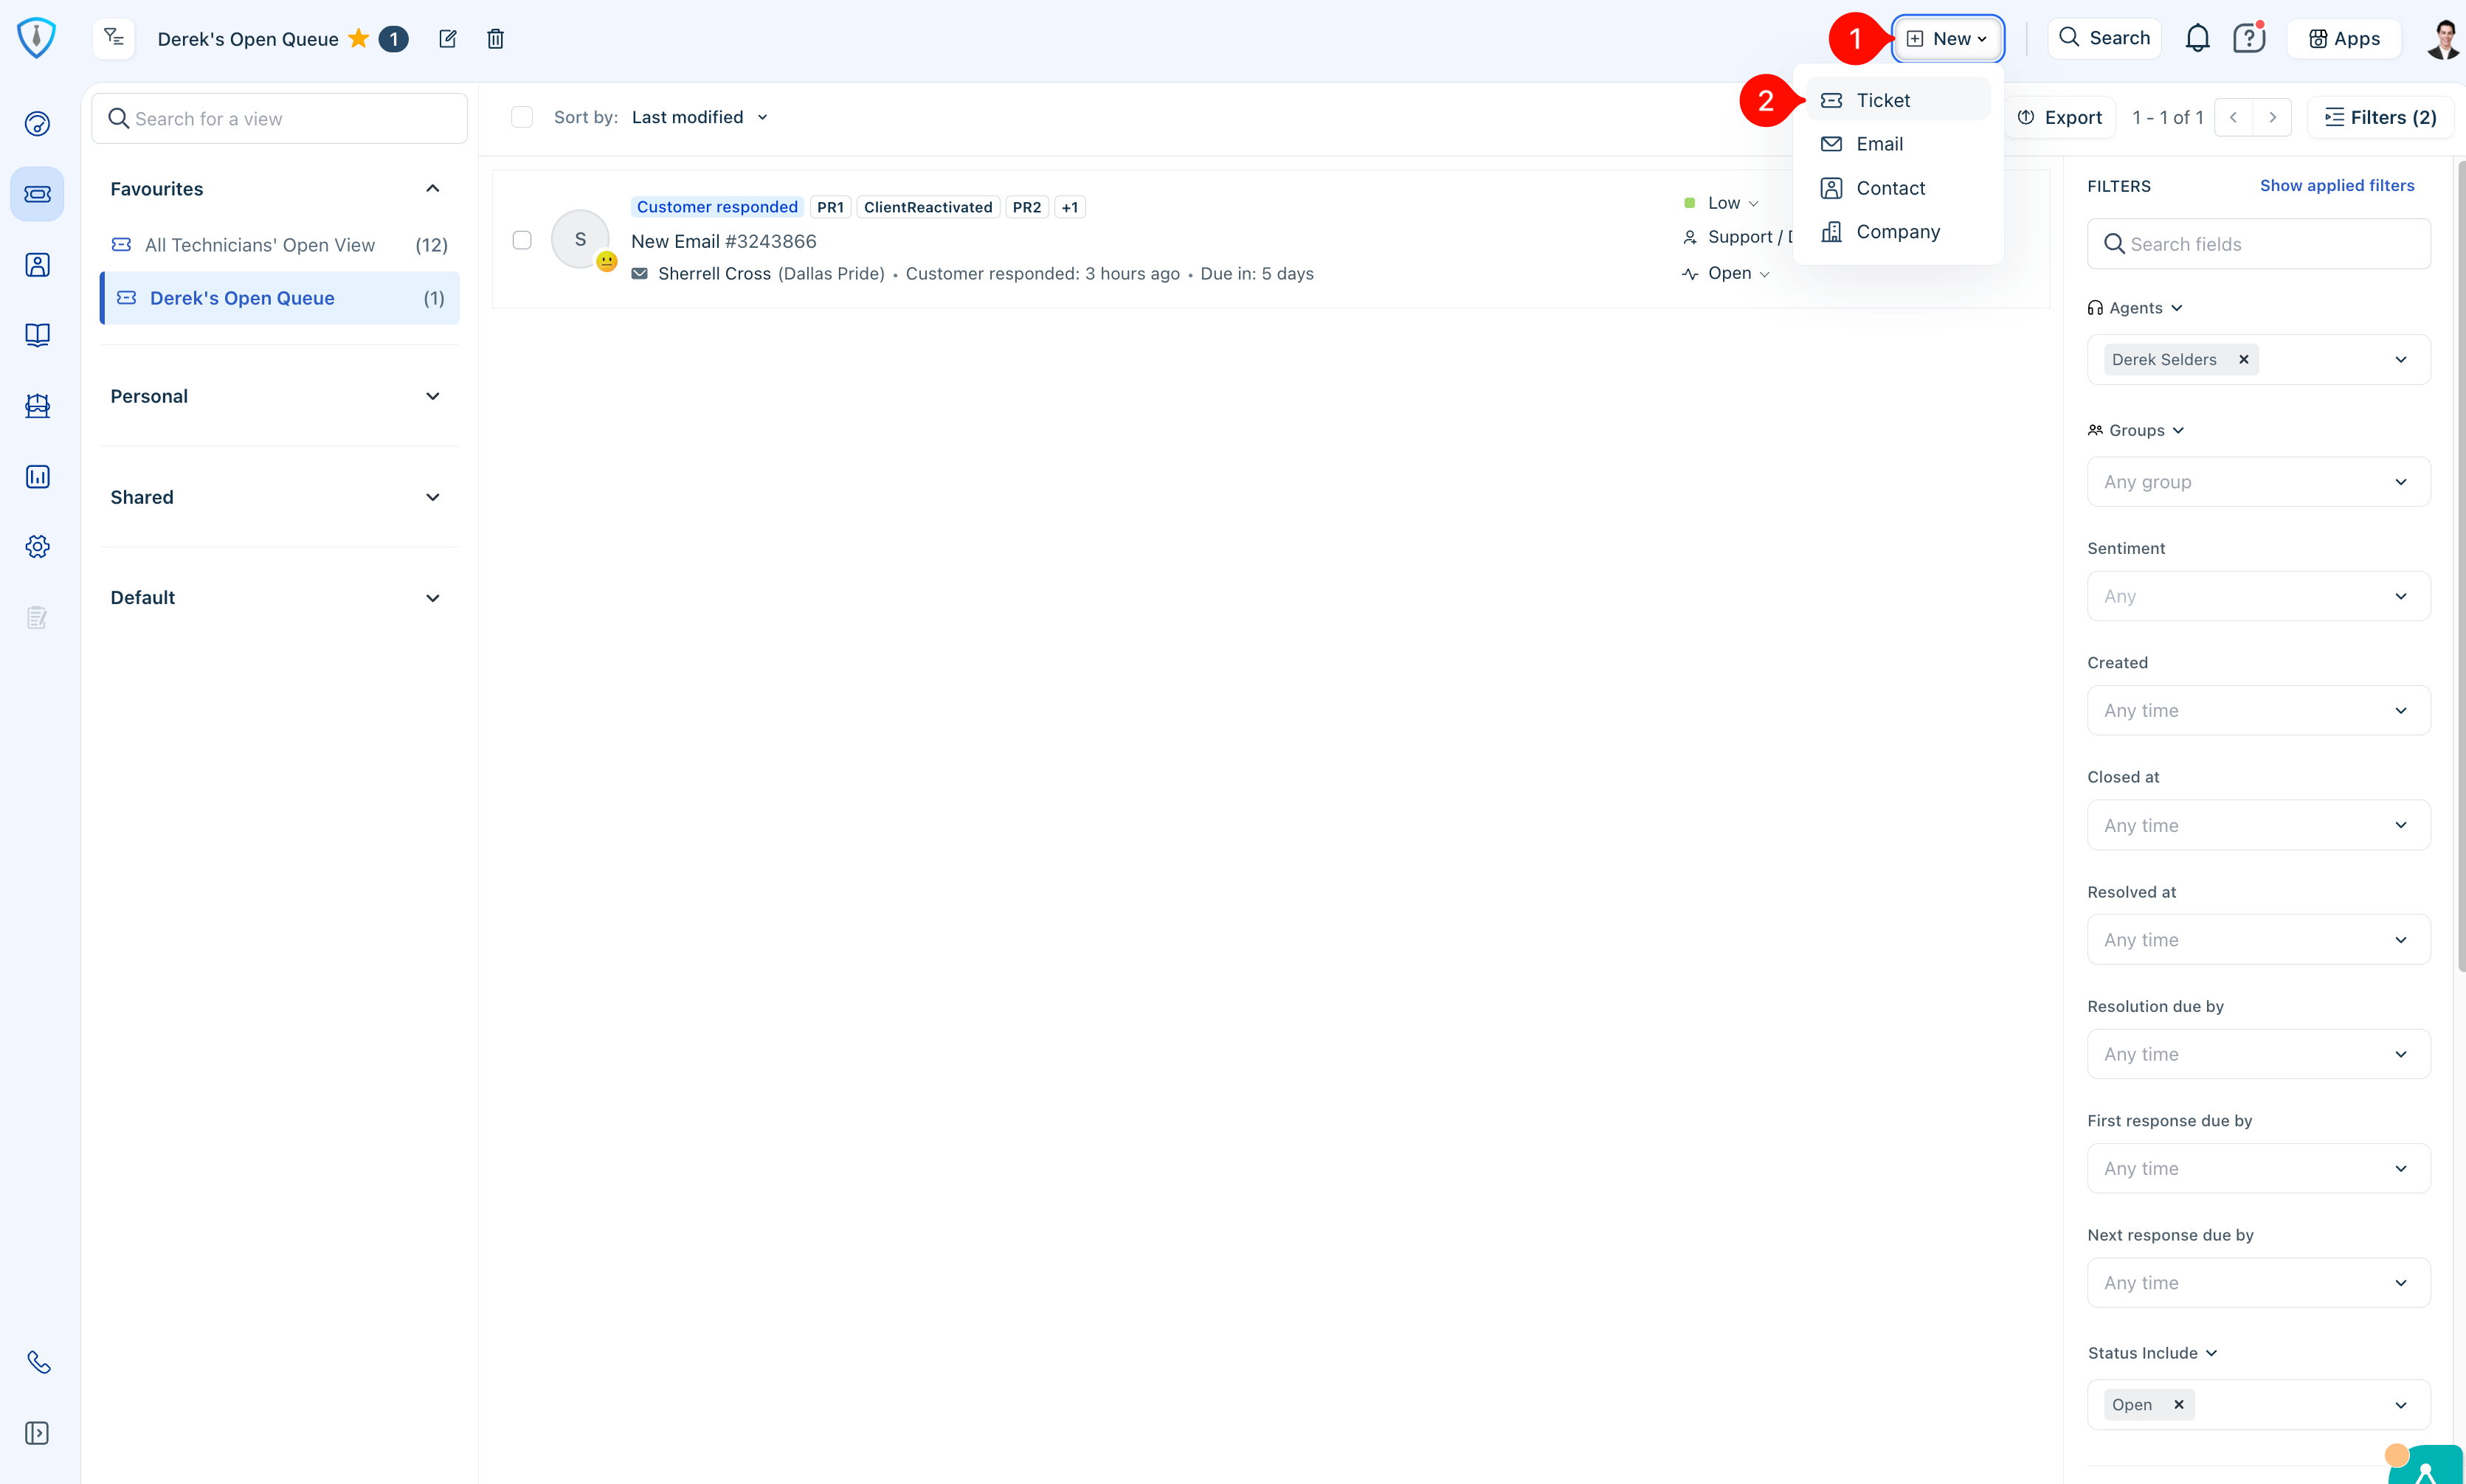
Task: Open the Last modified sort dropdown
Action: 700,117
